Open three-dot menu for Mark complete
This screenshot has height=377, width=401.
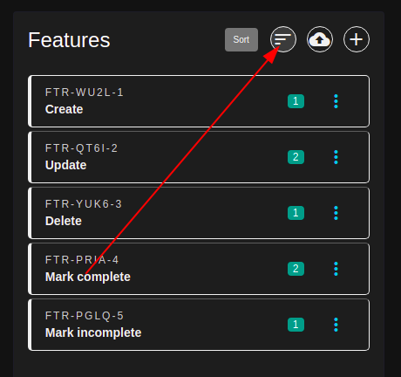(x=336, y=269)
